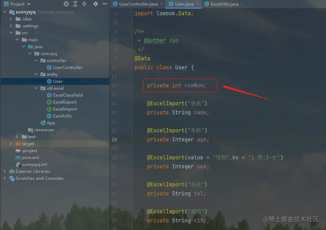Fold the Javadoc comment at line 6
Viewport: 326px width, 230px height.
[x=132, y=32]
